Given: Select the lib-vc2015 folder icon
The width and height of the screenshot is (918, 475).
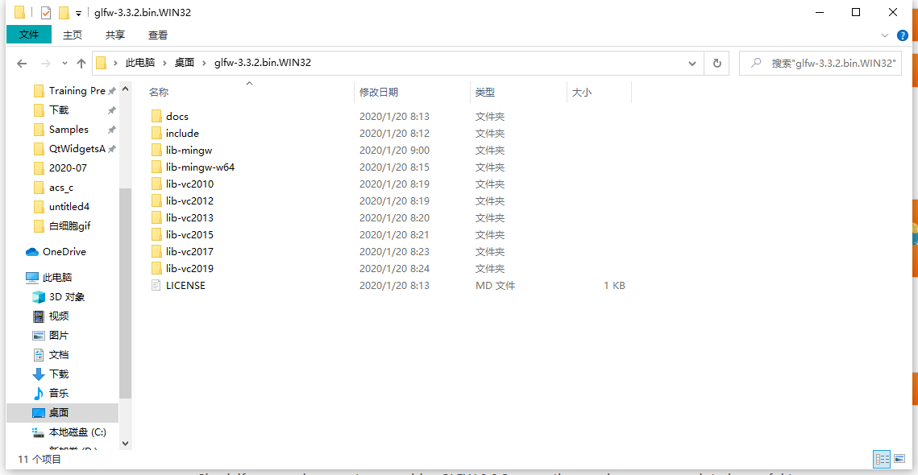Looking at the screenshot, I should pyautogui.click(x=156, y=235).
